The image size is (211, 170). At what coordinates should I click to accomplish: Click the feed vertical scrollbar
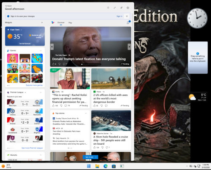click(133, 54)
